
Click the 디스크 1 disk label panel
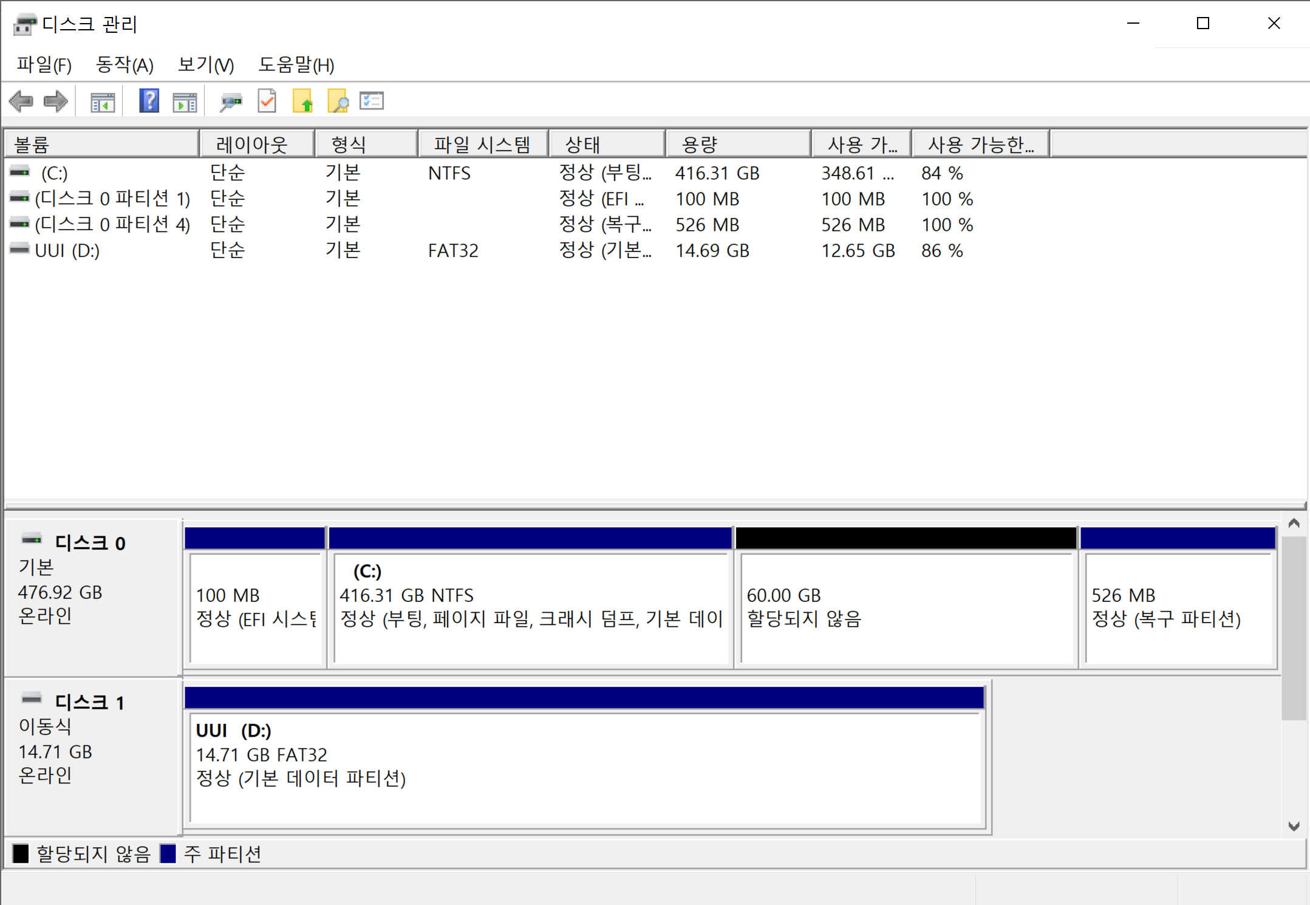point(91,753)
